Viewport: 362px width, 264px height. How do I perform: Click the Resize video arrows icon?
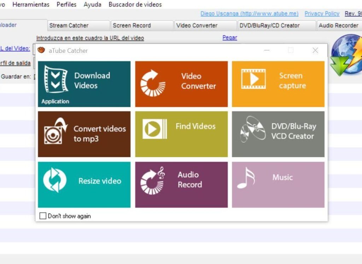[x=55, y=180]
